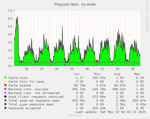The height and width of the screenshot is (119, 150).
Task: Click the pass-ed requests max value 560.67m
Action: click(139, 101)
